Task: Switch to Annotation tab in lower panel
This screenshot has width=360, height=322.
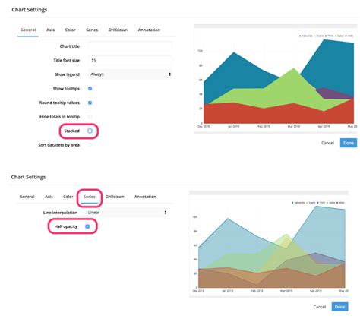Action: [x=145, y=197]
